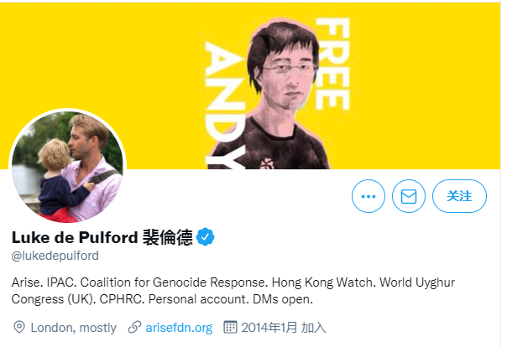Open the arisefdn.org website link
Screen dimensions: 507x347
(179, 328)
